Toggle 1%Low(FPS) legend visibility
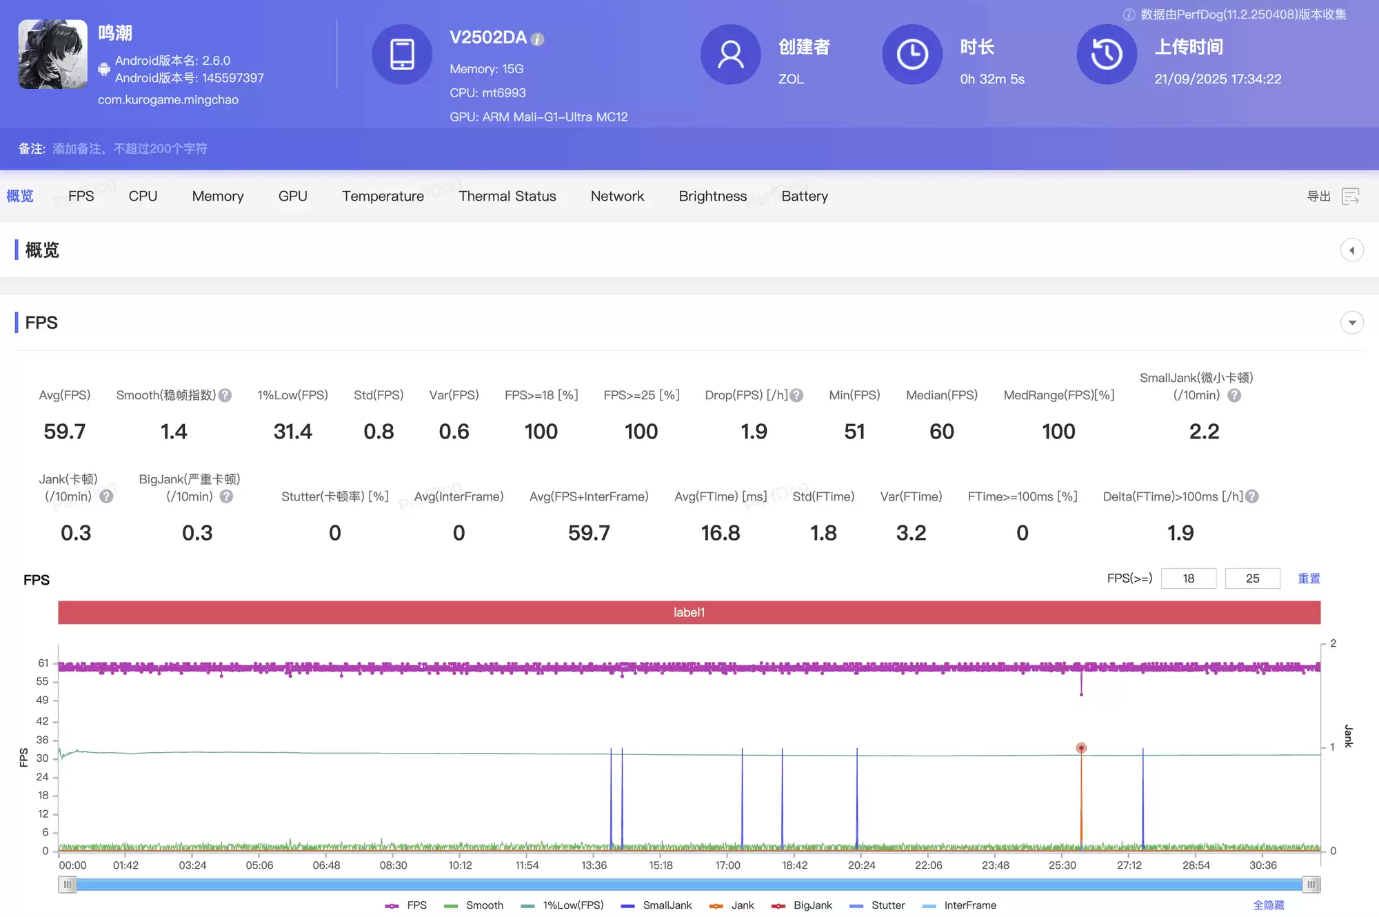Image resolution: width=1379 pixels, height=917 pixels. (562, 905)
